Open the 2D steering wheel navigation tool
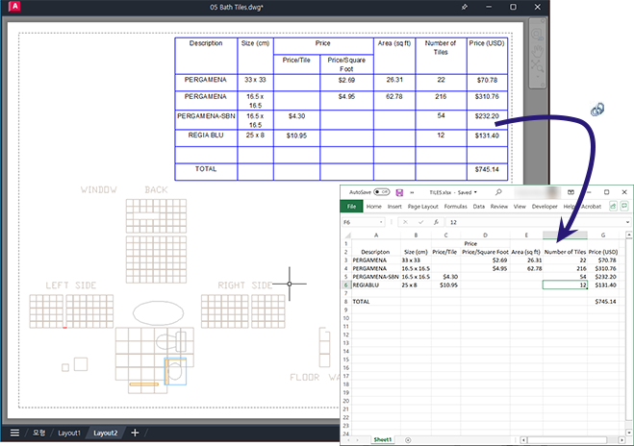The height and width of the screenshot is (446, 634). (538, 34)
